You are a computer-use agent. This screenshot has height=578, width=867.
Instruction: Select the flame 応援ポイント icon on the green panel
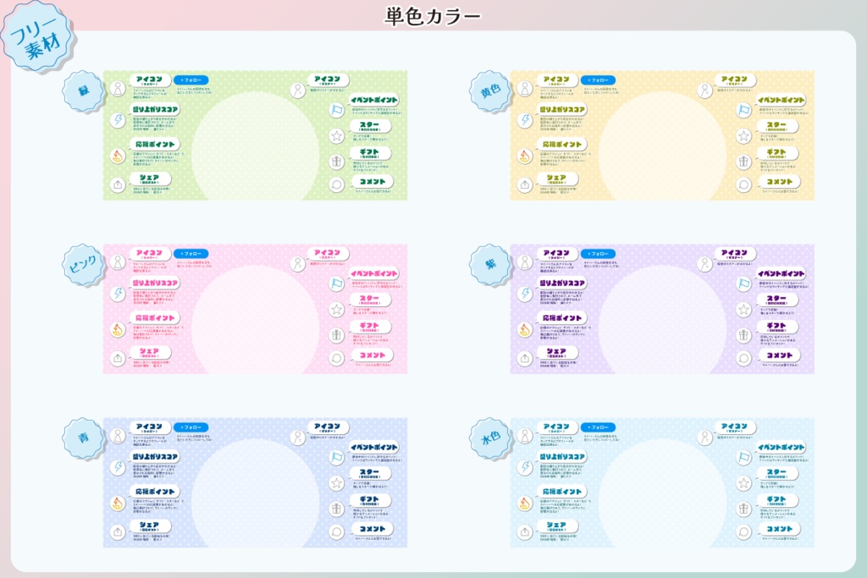118,157
